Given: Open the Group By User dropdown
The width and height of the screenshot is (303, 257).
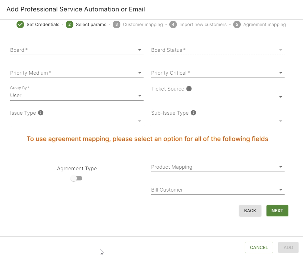Looking at the screenshot, I should click(77, 93).
